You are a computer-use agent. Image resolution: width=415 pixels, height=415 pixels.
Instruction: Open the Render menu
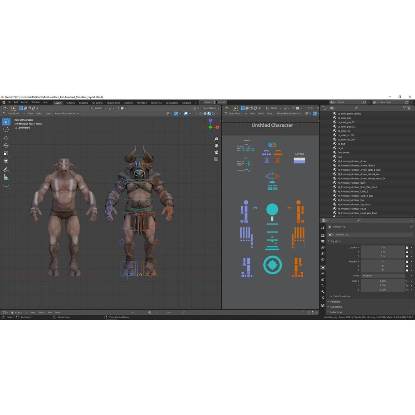(25, 103)
